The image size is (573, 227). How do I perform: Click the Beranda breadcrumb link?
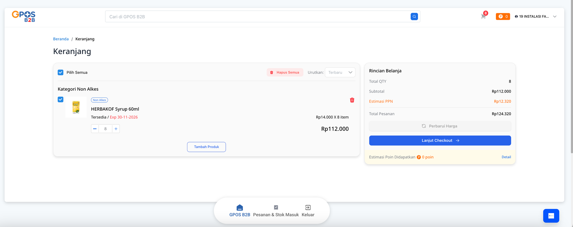[x=61, y=39]
